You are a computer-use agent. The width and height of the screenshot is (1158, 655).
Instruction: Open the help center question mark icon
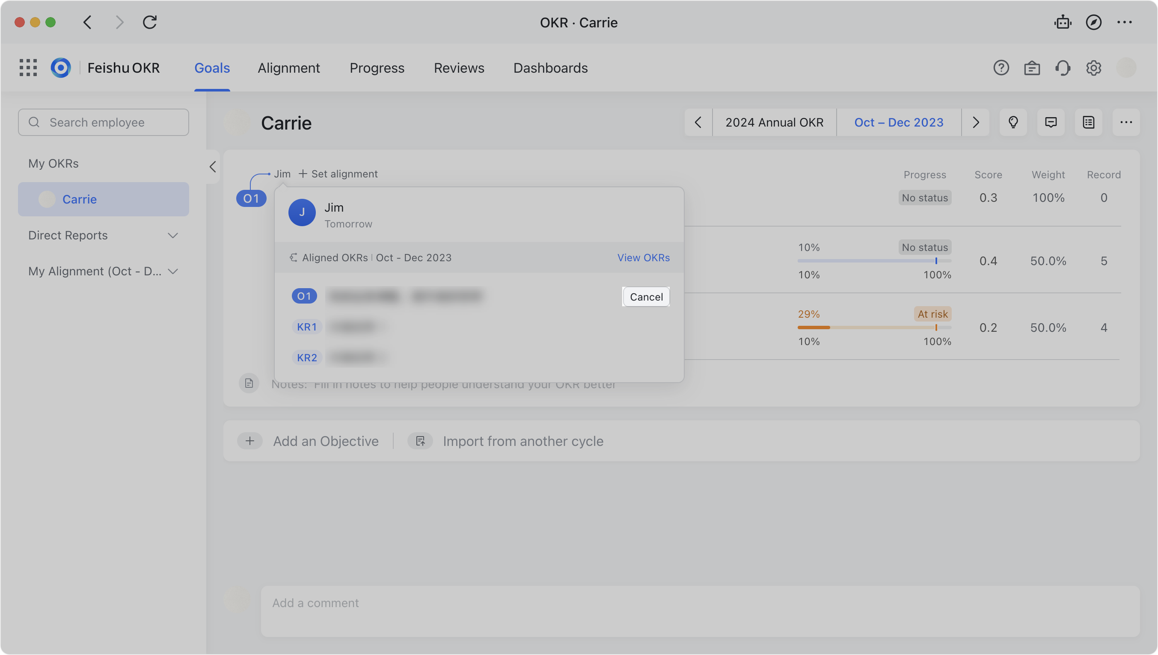(1001, 68)
